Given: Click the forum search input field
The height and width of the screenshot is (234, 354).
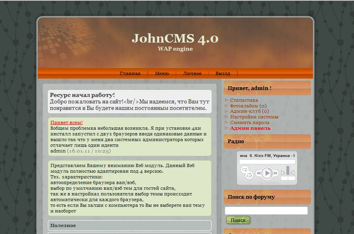Looking at the screenshot, I should click(266, 210).
